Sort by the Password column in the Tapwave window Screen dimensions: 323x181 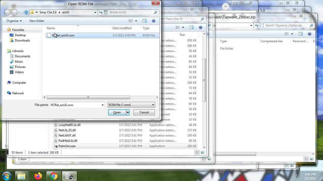pyautogui.click(x=301, y=41)
